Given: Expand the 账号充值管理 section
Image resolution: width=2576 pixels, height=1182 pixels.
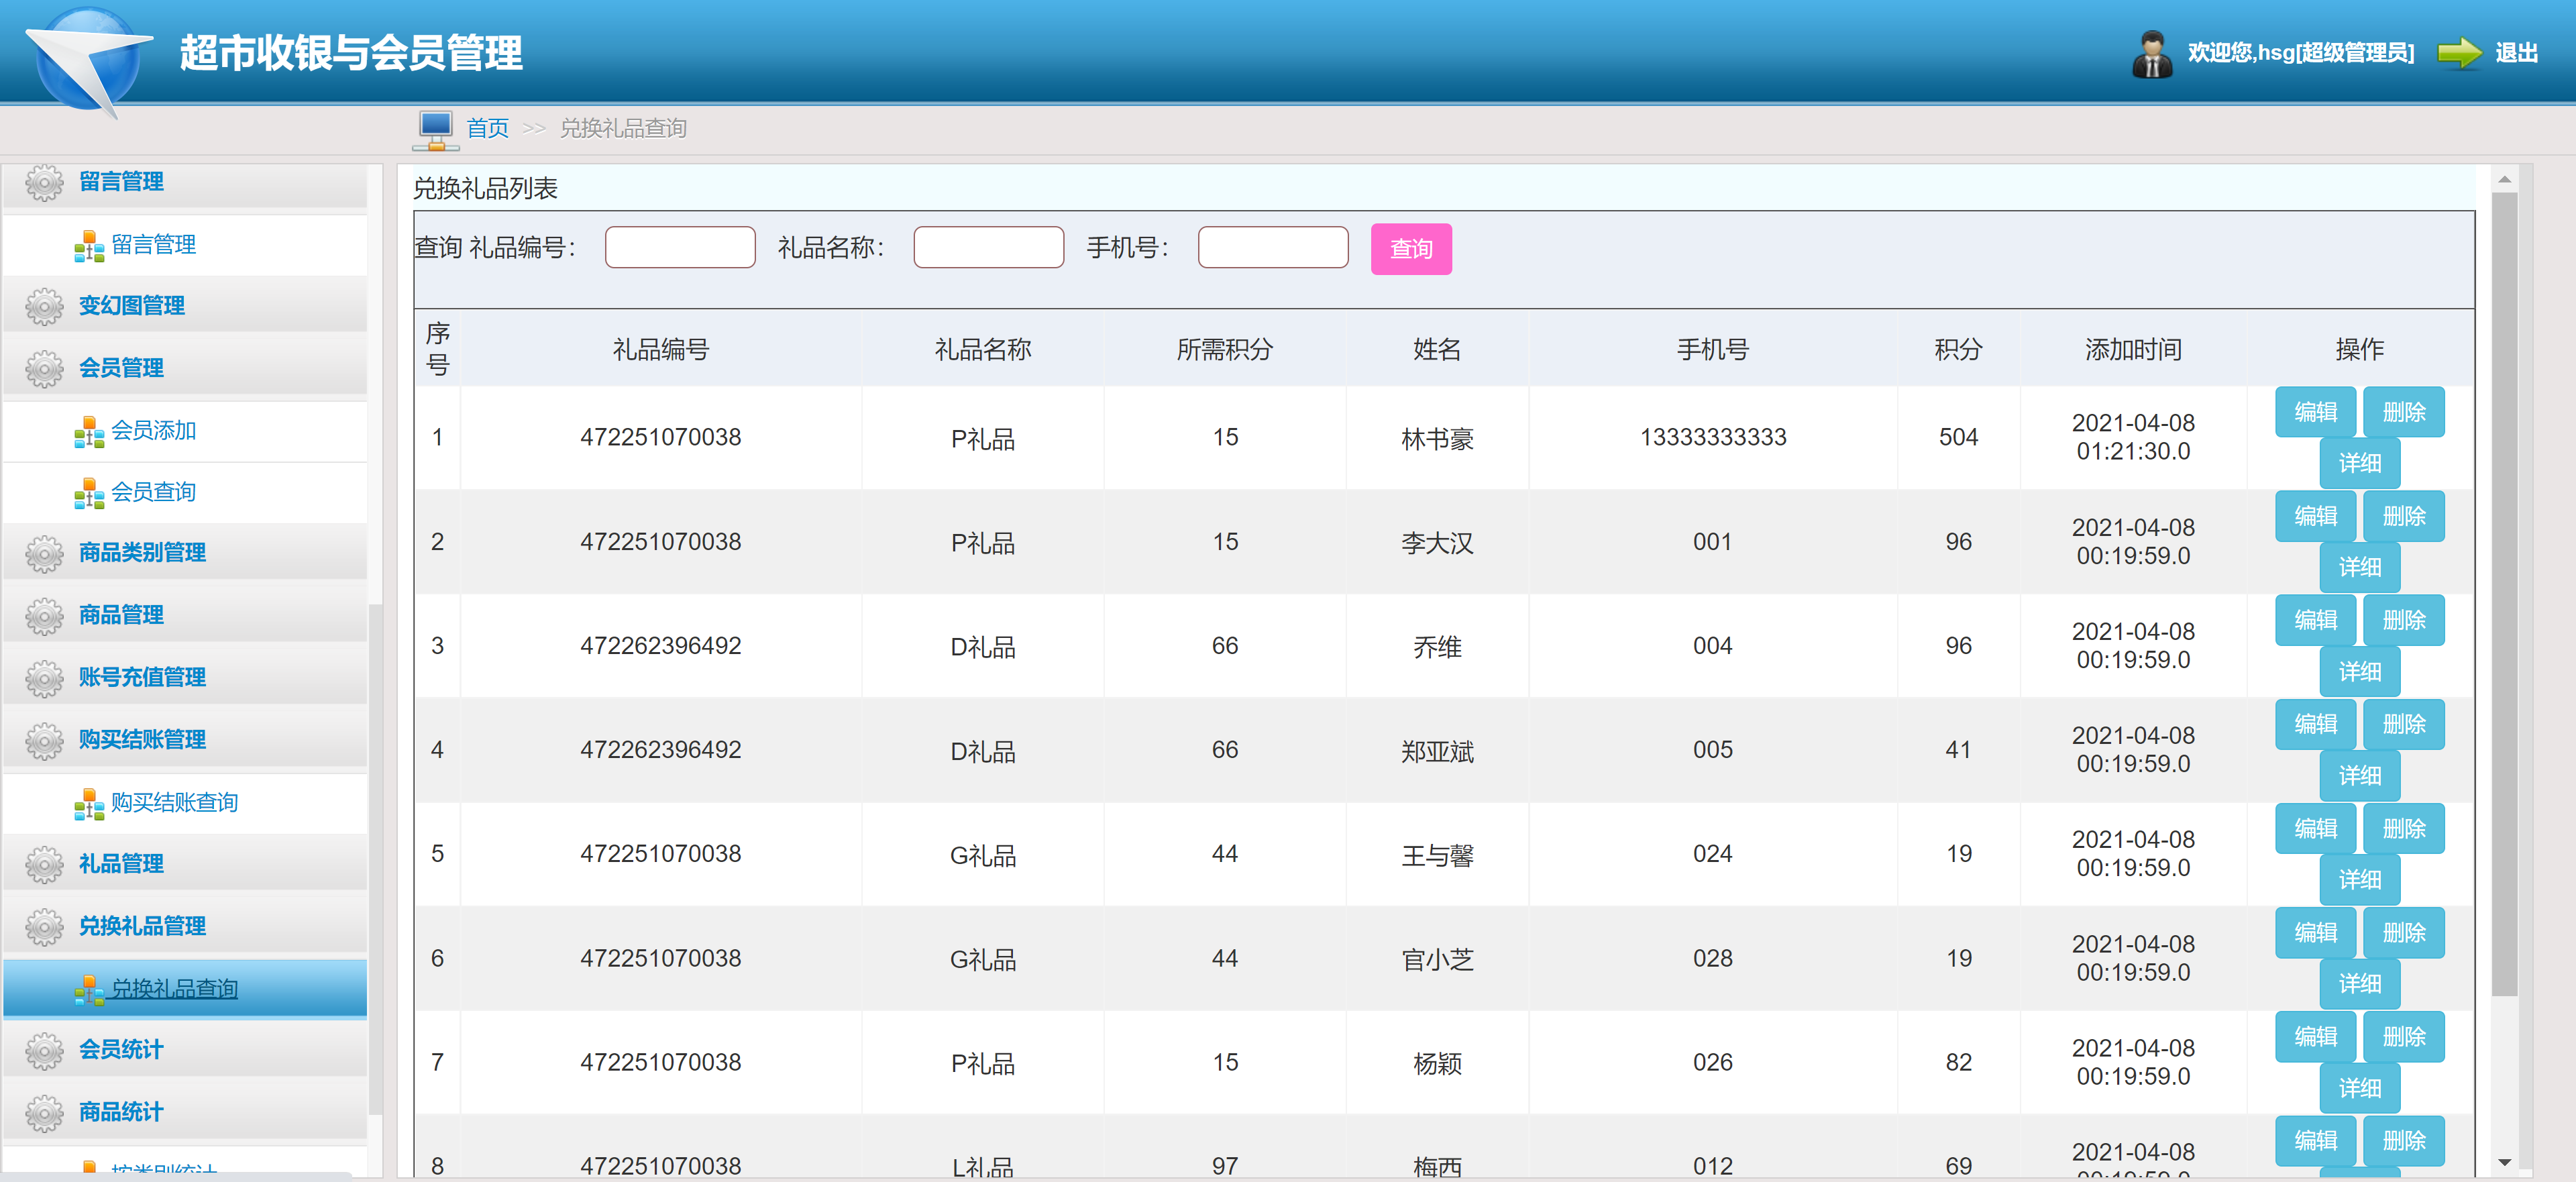Looking at the screenshot, I should pos(142,678).
